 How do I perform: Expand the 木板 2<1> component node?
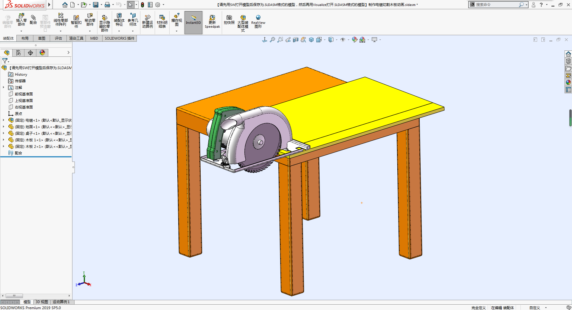4,146
